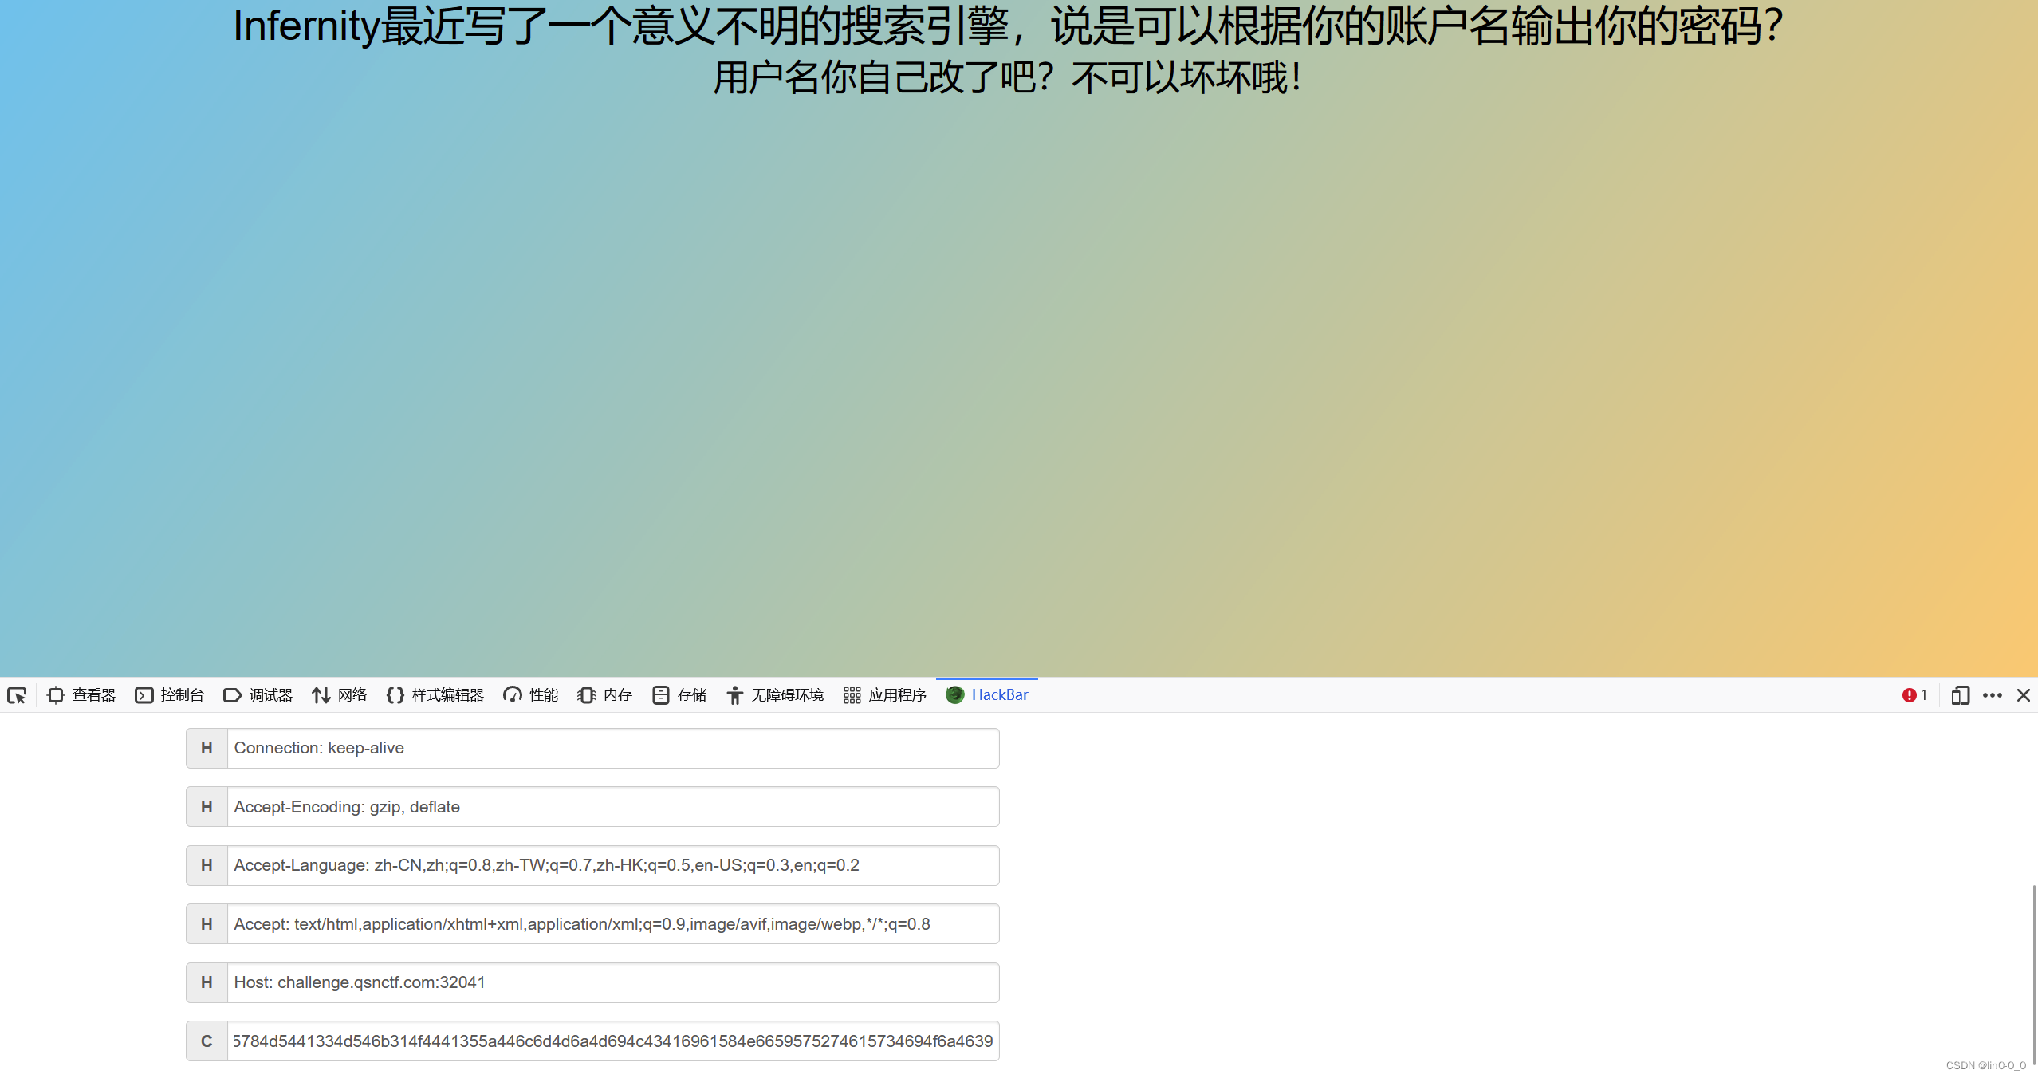Click the Infernity搜索引擎 heading text
This screenshot has width=2038, height=1078.
click(x=1008, y=26)
